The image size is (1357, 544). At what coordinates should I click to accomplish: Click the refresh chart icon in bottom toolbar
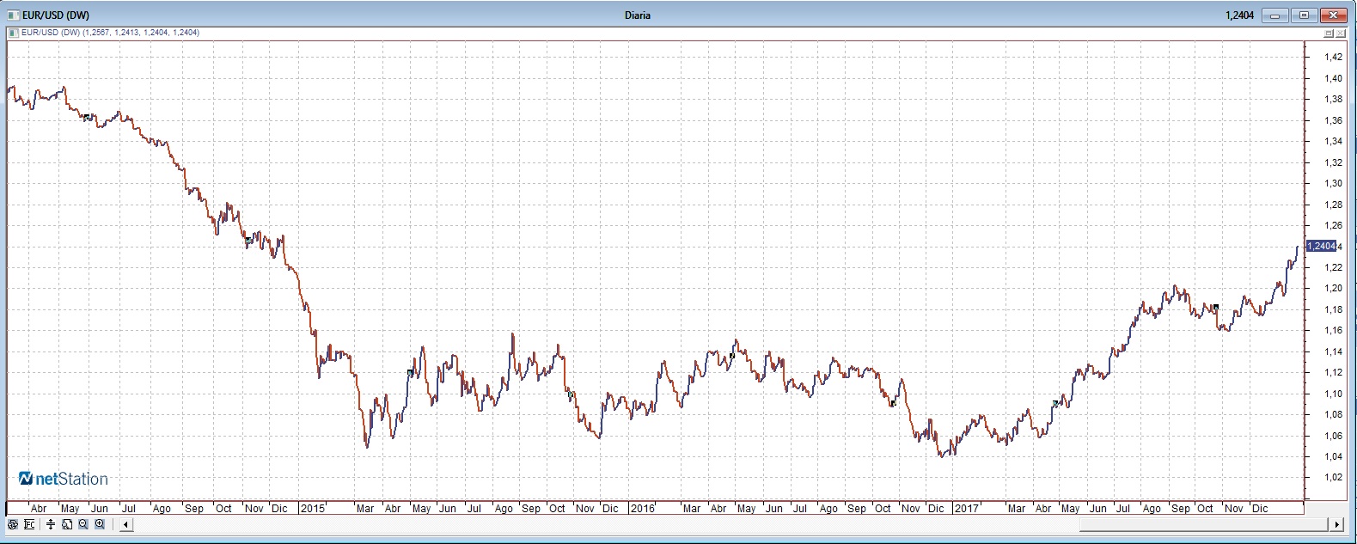tap(12, 524)
